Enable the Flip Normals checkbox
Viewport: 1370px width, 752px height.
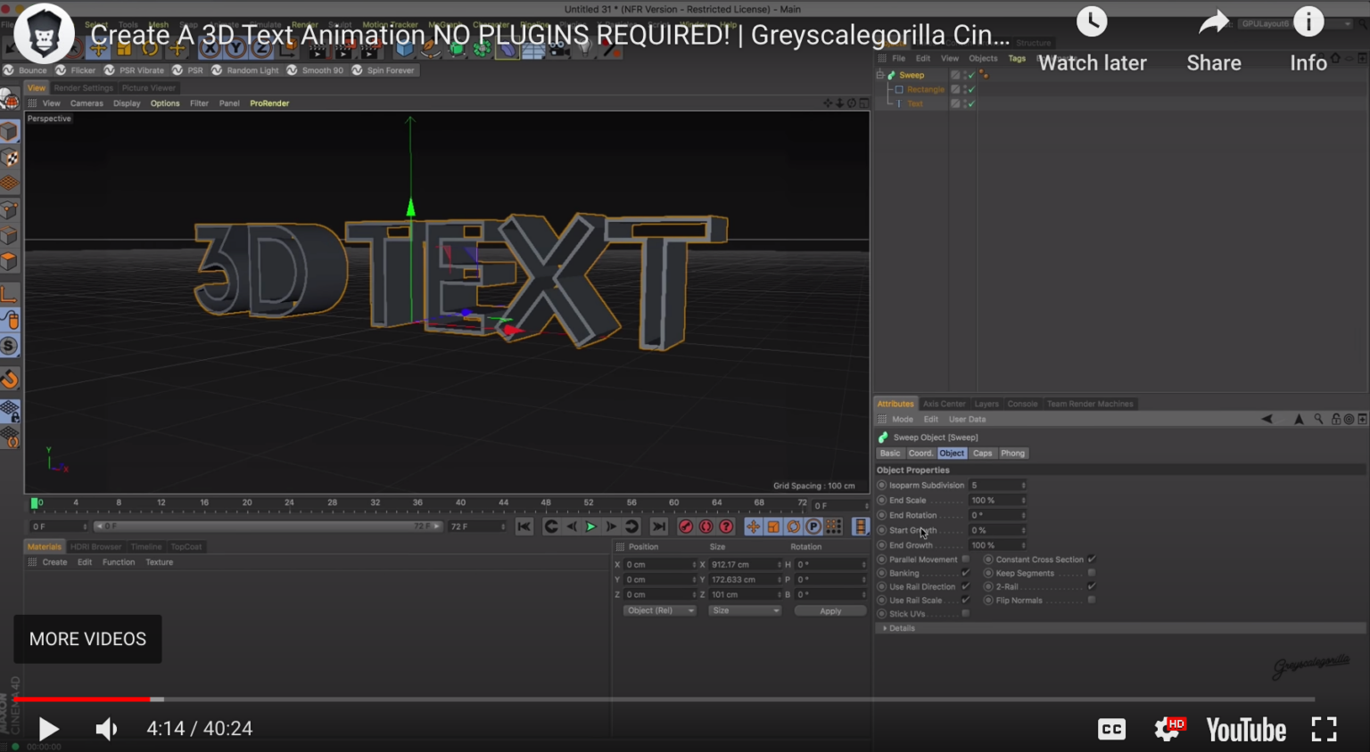click(1091, 600)
